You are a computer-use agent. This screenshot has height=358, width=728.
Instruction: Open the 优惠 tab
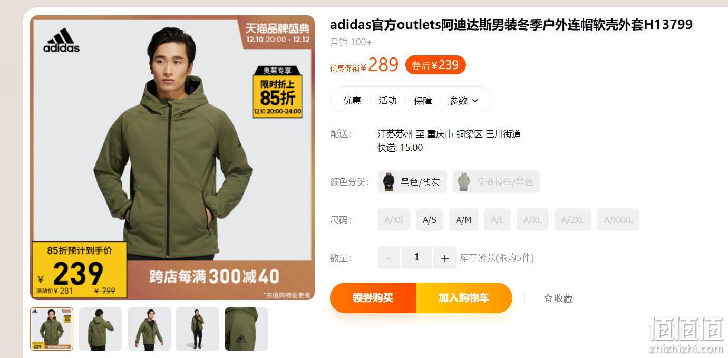(352, 100)
